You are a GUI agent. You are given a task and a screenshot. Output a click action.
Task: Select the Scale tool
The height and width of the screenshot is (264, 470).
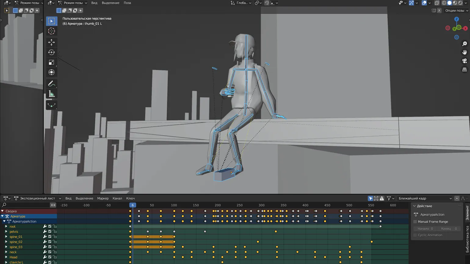point(51,62)
